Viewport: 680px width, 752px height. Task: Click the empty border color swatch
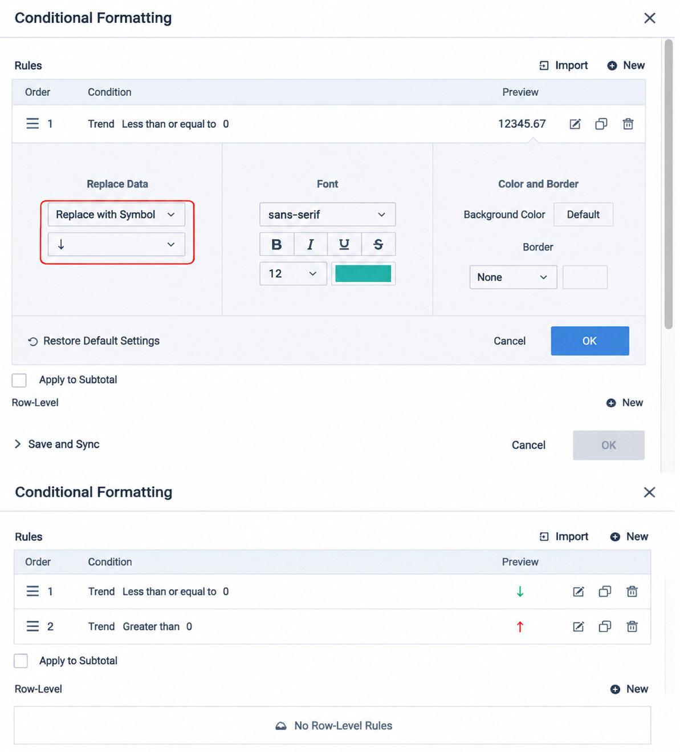click(585, 277)
